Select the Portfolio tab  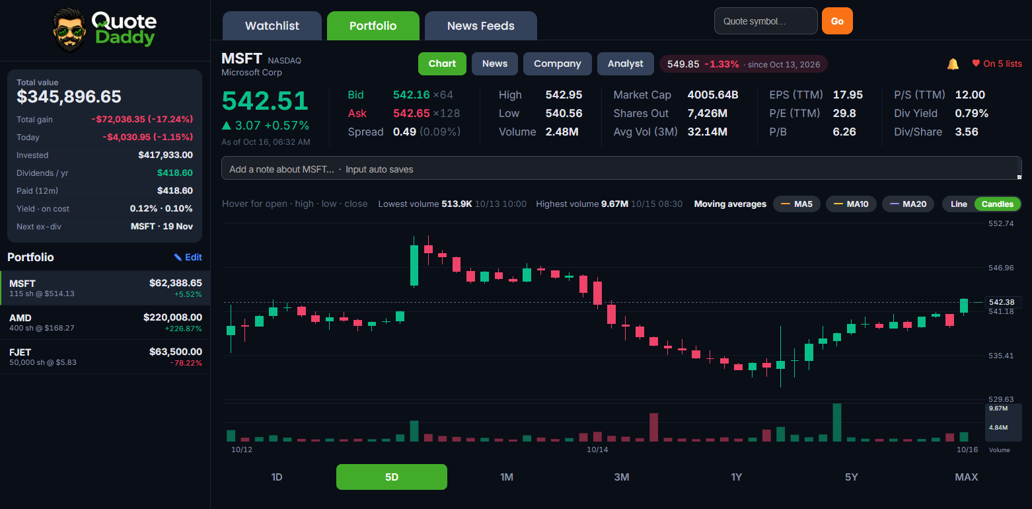coord(373,26)
